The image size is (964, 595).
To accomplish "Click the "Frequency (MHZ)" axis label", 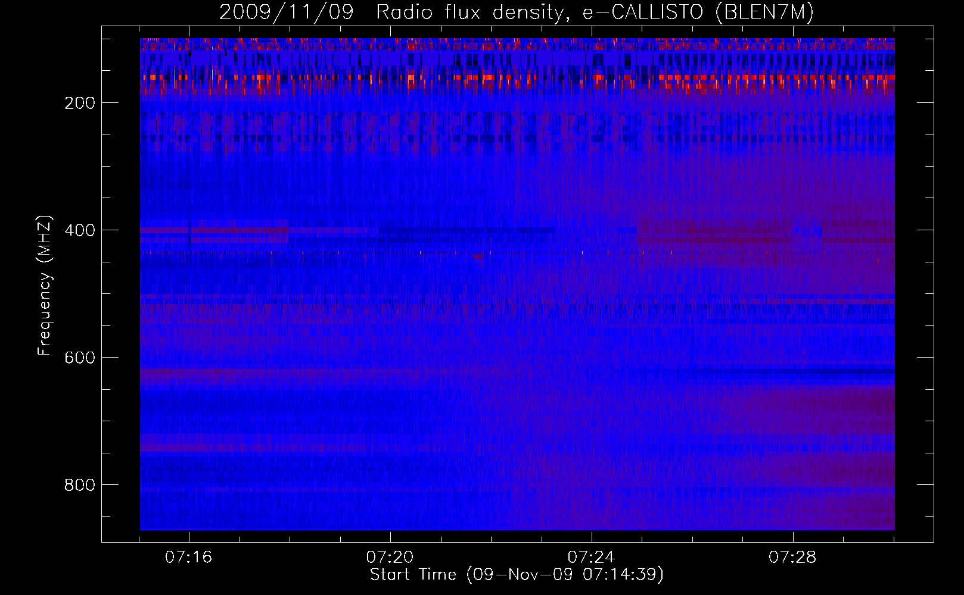I will coord(45,285).
